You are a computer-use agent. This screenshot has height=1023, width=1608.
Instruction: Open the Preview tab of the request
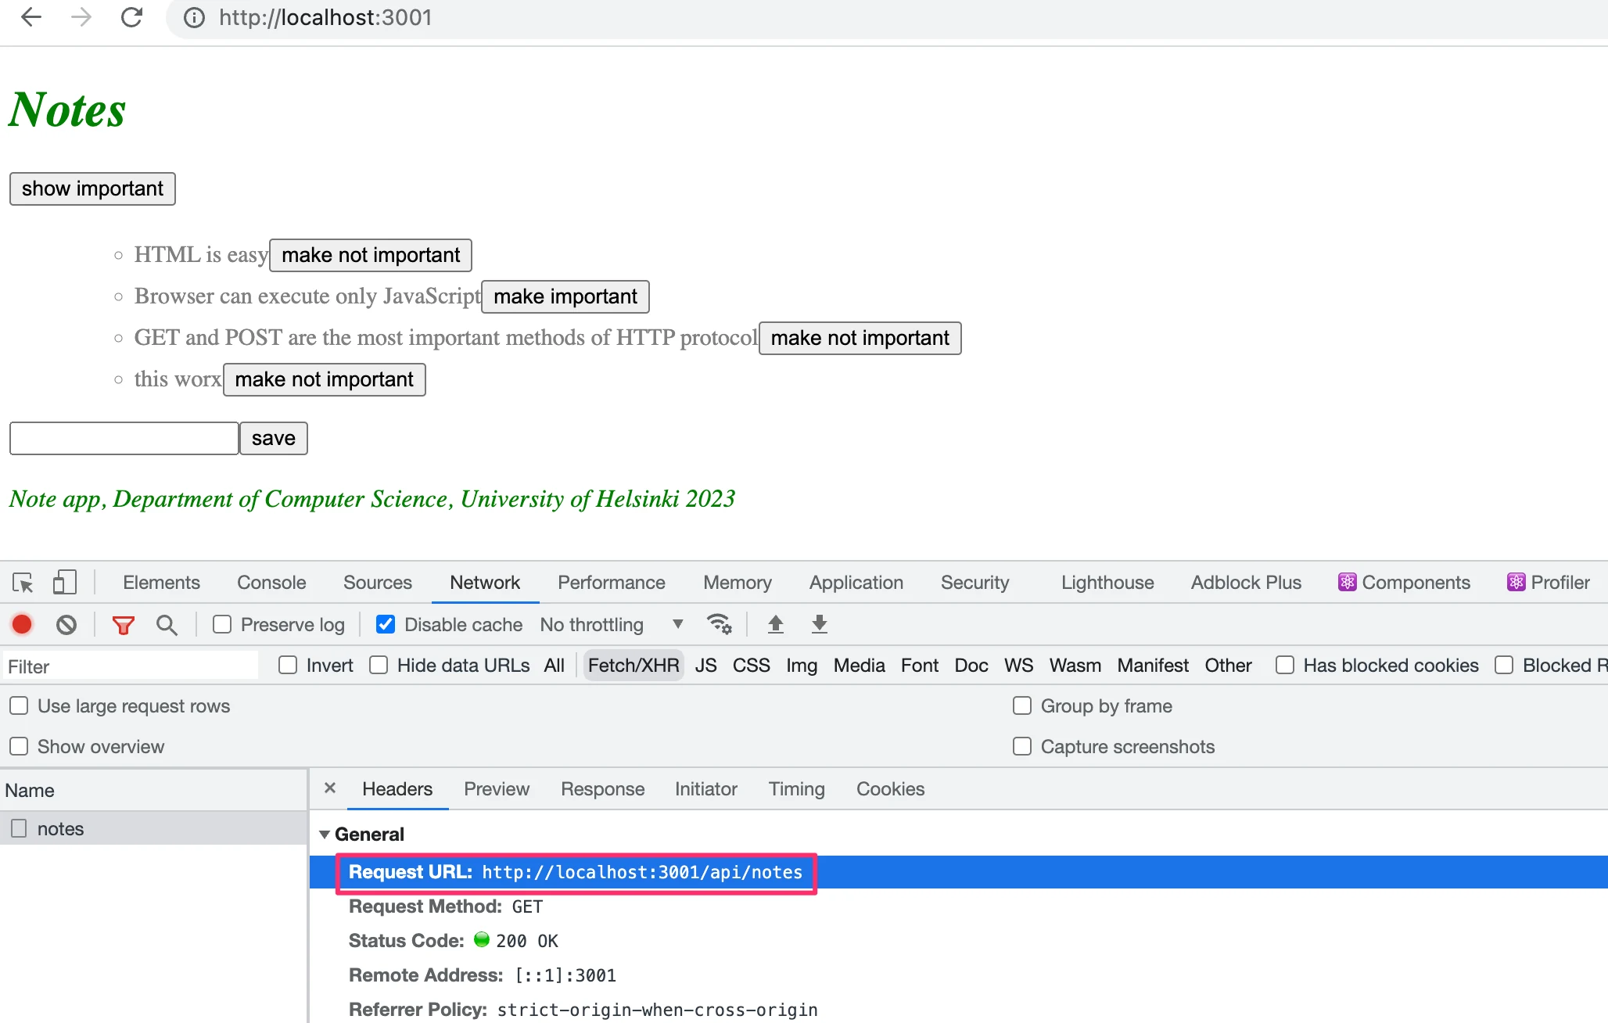point(497,789)
